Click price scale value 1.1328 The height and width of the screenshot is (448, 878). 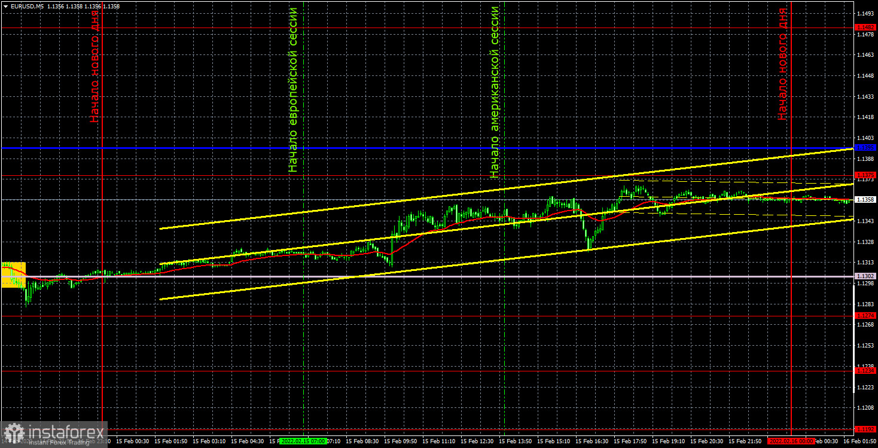pyautogui.click(x=865, y=242)
